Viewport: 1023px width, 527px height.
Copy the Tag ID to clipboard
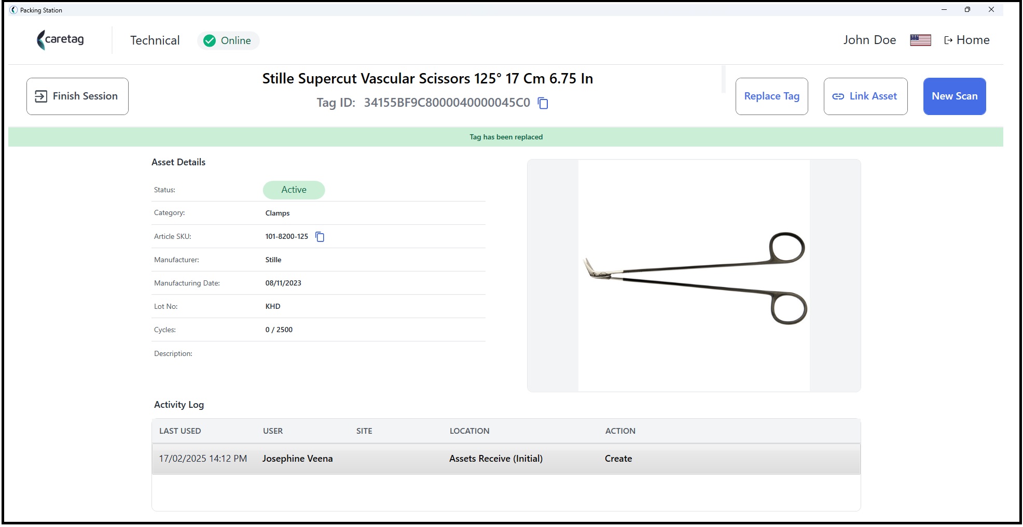[x=543, y=103]
